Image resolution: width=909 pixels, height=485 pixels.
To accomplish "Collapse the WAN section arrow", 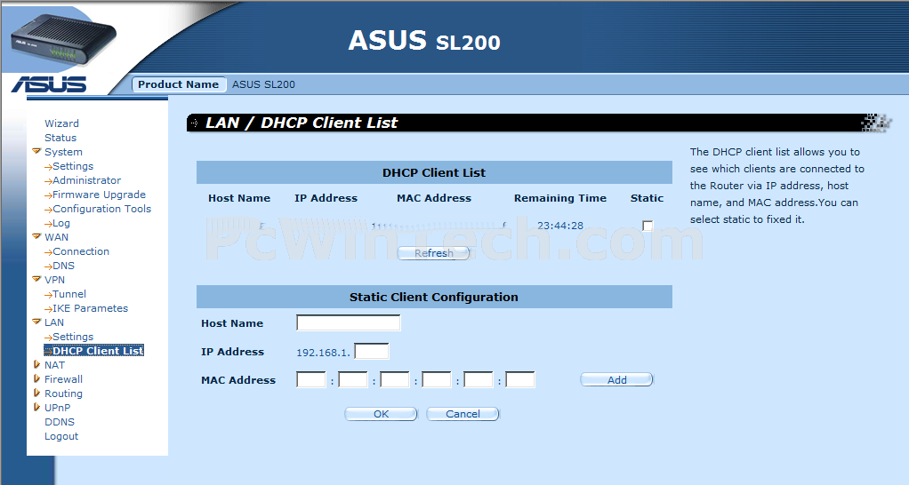I will (36, 236).
